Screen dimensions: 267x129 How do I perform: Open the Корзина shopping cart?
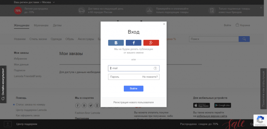(243, 25)
